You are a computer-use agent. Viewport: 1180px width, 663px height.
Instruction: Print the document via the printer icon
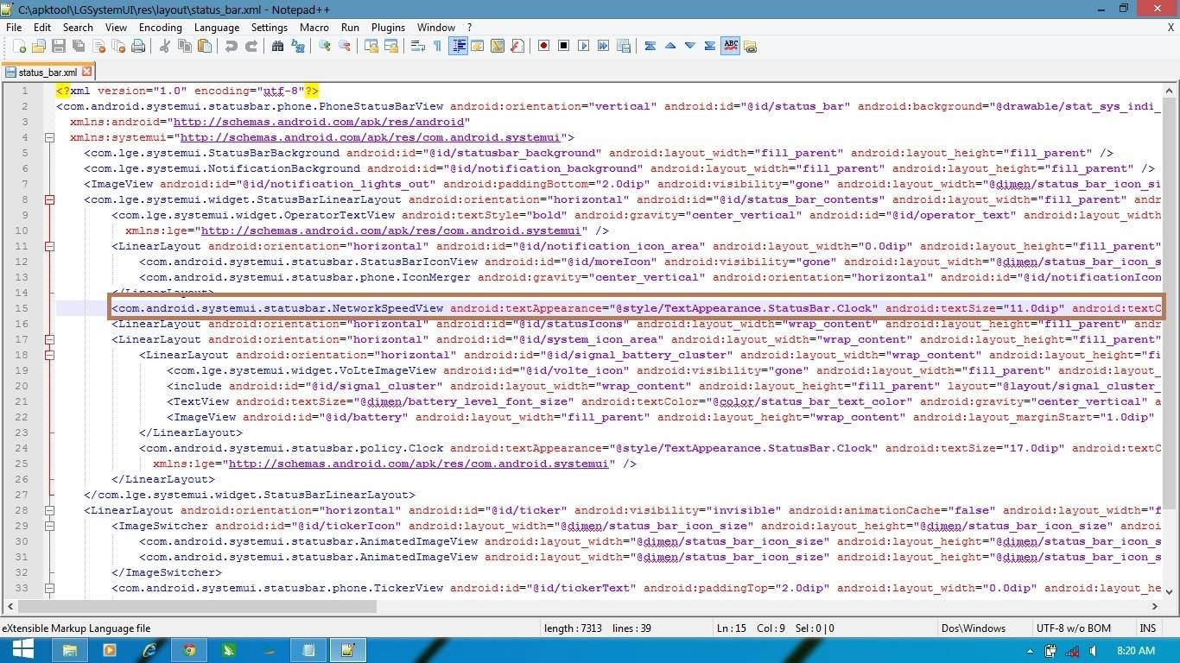coord(138,46)
